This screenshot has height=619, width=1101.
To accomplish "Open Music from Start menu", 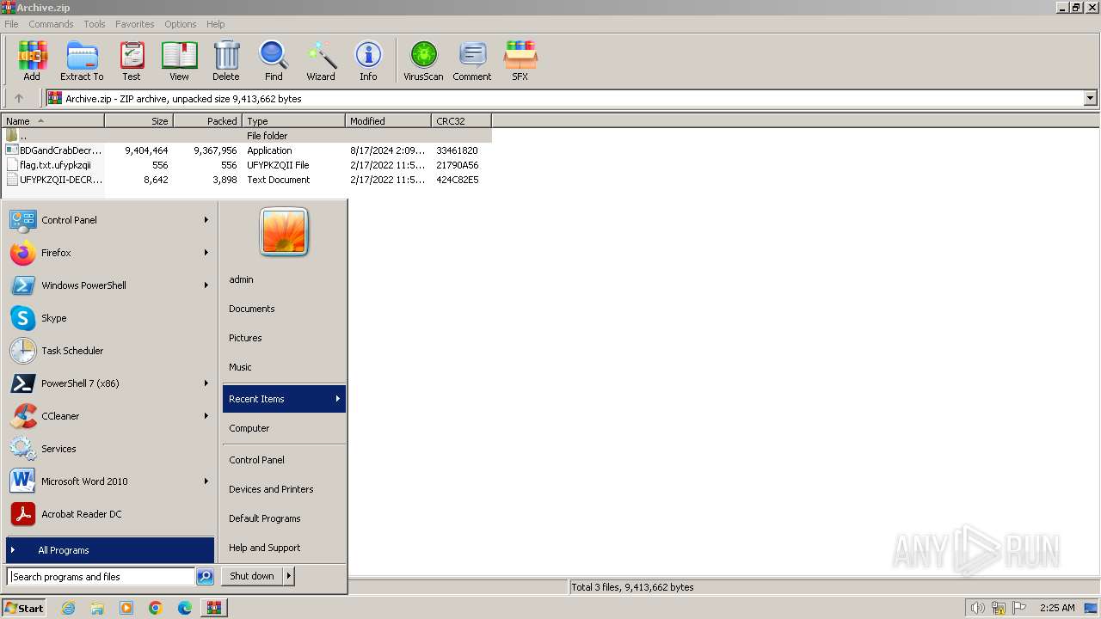I will 284,367.
